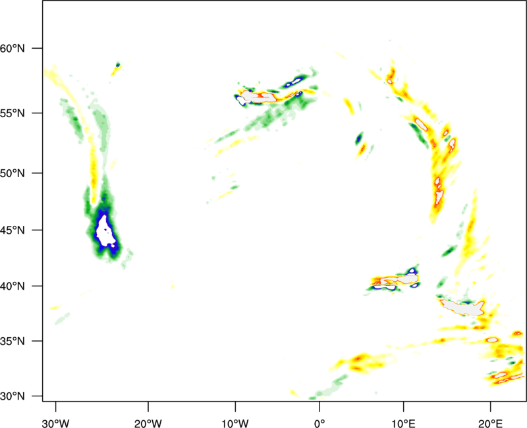
Task: Click the 55°N latitude label
Action: click(x=13, y=113)
